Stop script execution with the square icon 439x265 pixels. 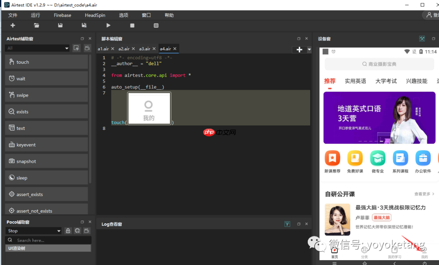pos(132,25)
